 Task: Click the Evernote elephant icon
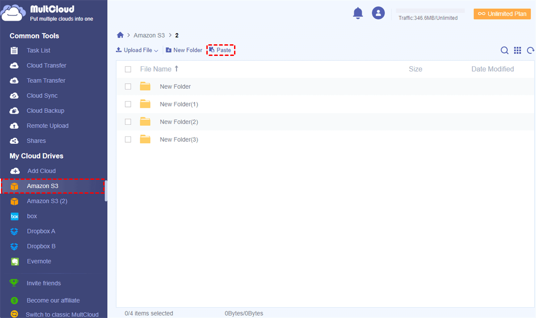15,262
